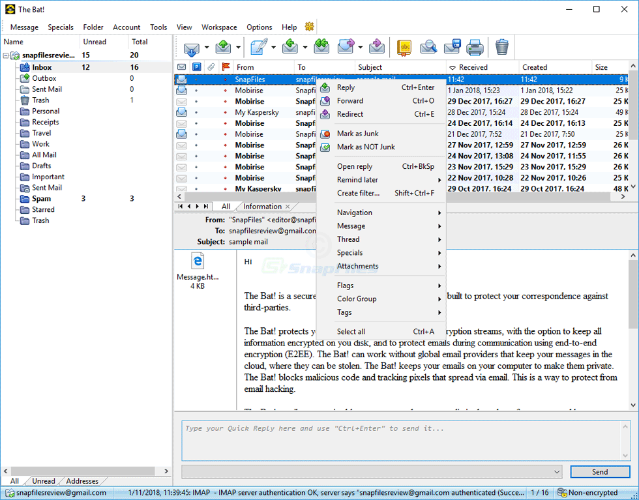The image size is (639, 500).
Task: Open dropdown arrow next to Send Queued Mail
Action: coord(239,48)
